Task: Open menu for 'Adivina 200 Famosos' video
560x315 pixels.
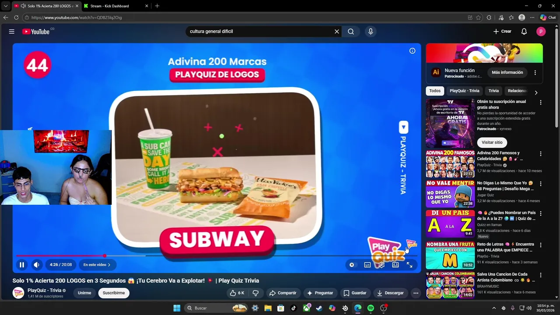Action: (541, 154)
